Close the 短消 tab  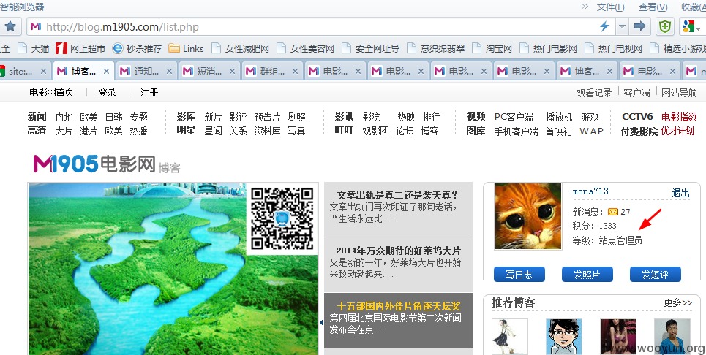coord(233,71)
